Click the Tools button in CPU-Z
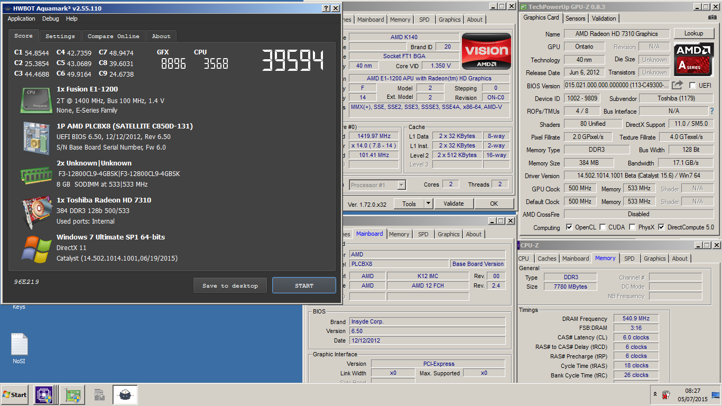 (409, 204)
